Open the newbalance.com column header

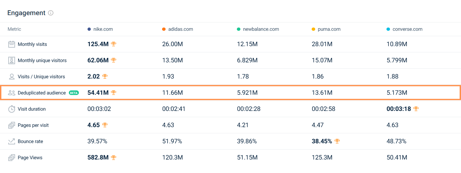261,29
